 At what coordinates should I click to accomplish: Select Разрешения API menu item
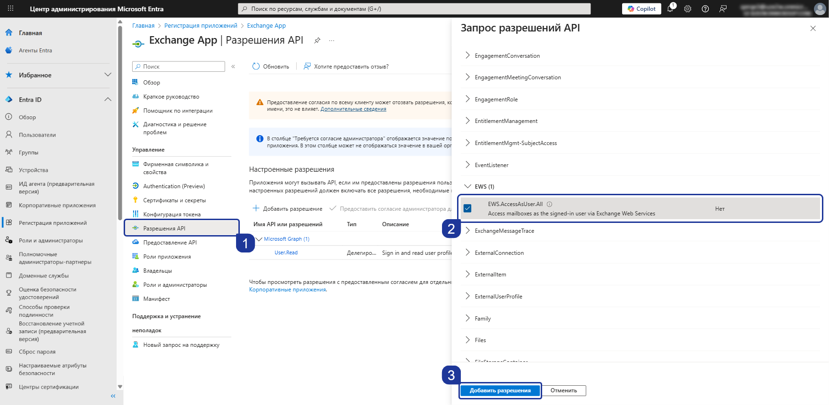[x=182, y=229]
